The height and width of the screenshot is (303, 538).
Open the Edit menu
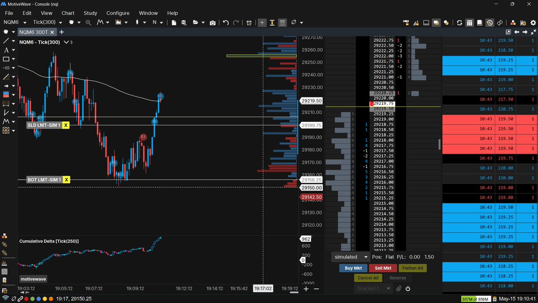(x=27, y=13)
